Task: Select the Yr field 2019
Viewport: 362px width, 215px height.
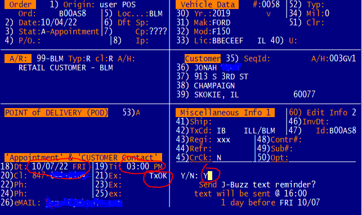Action: (221, 14)
